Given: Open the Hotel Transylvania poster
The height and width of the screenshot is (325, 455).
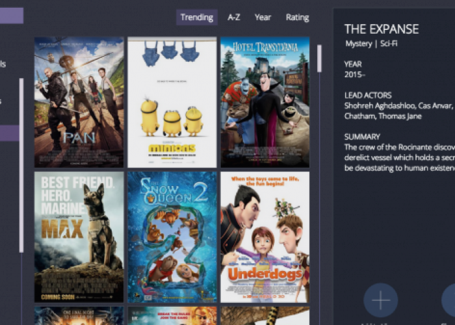Looking at the screenshot, I should [x=265, y=102].
